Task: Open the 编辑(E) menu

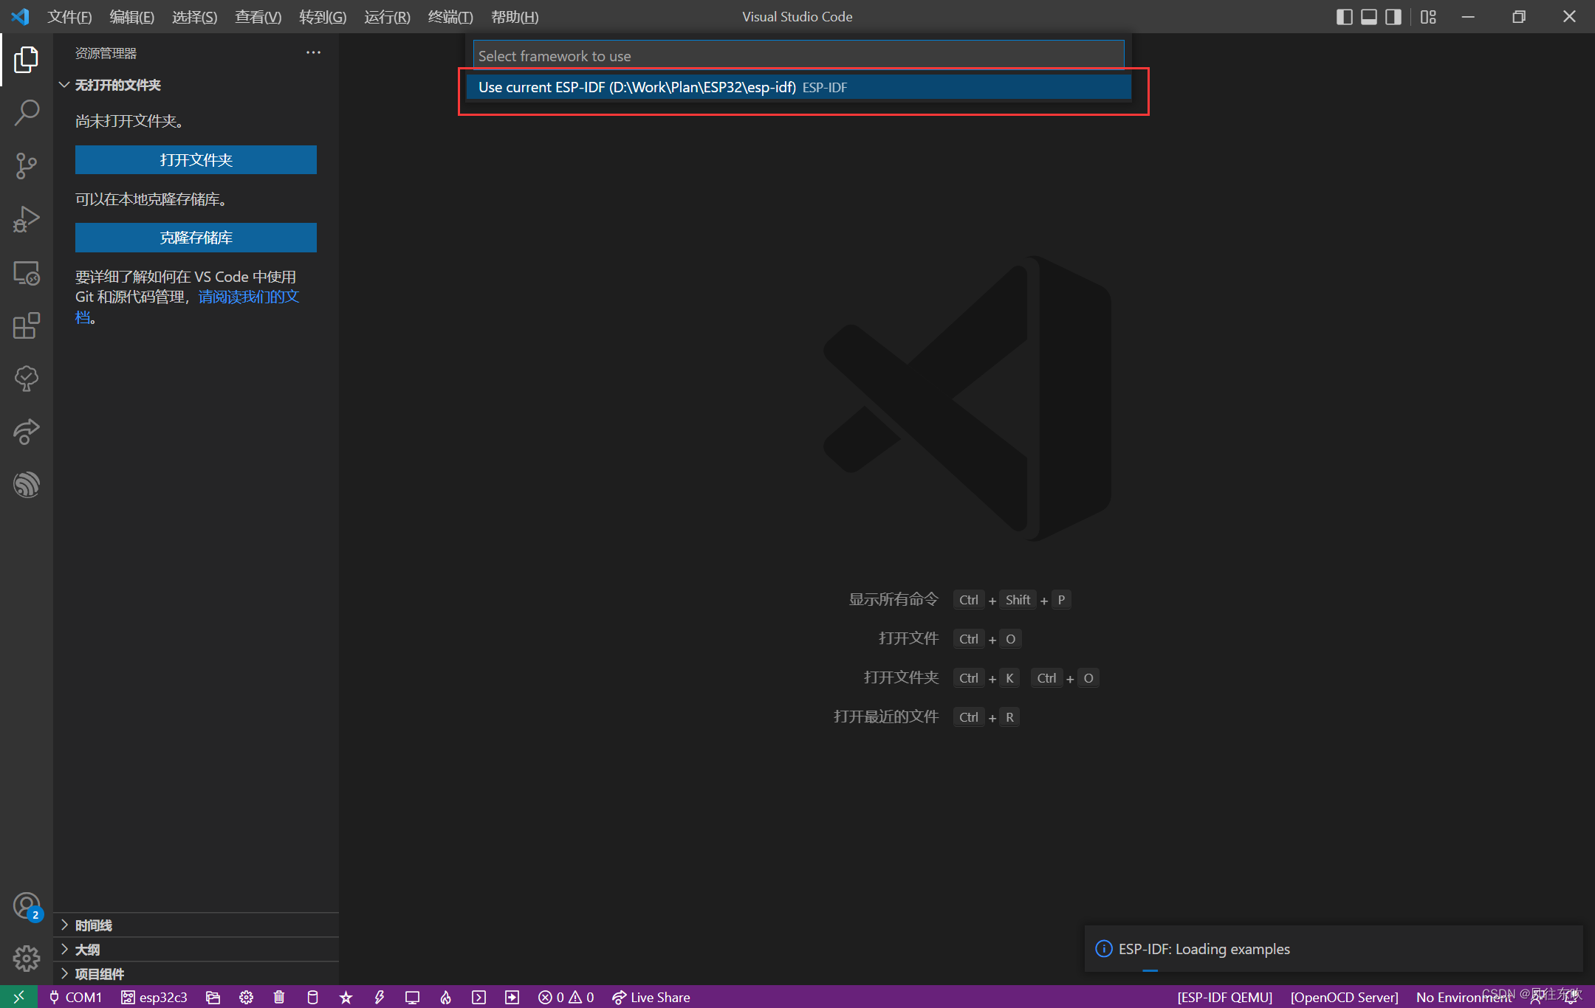Action: [x=132, y=16]
